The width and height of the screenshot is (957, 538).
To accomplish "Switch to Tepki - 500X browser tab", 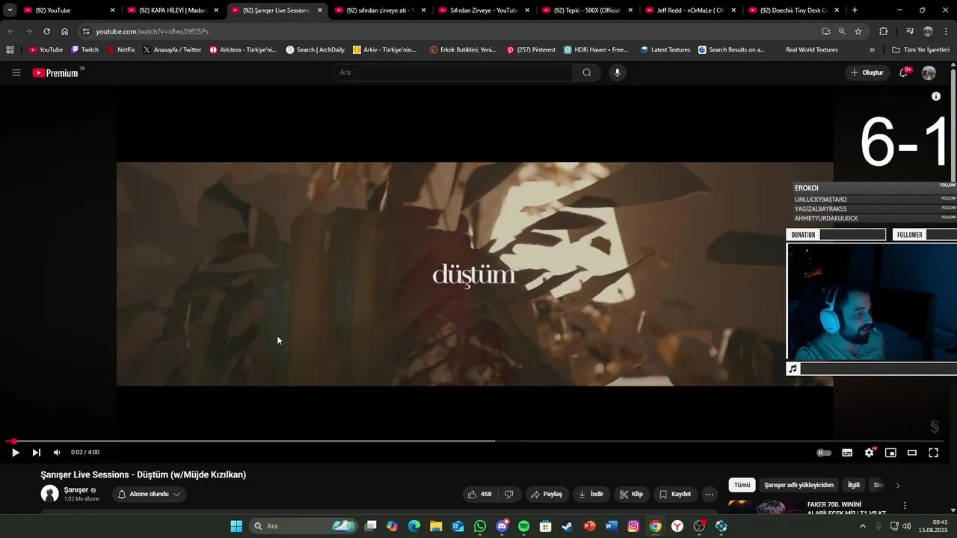I will click(x=588, y=10).
